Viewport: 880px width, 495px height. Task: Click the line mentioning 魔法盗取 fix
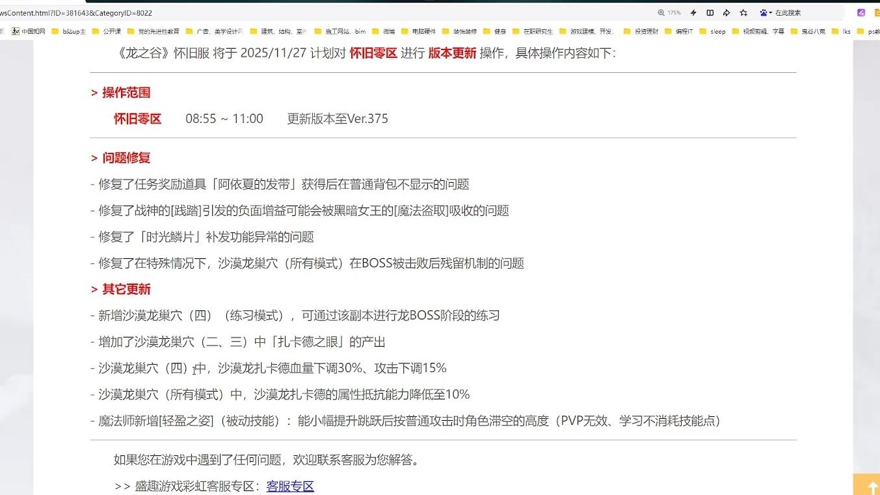(300, 210)
